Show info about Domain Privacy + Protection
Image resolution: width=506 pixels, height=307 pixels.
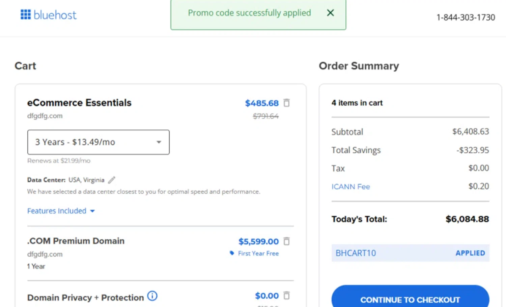pos(152,296)
